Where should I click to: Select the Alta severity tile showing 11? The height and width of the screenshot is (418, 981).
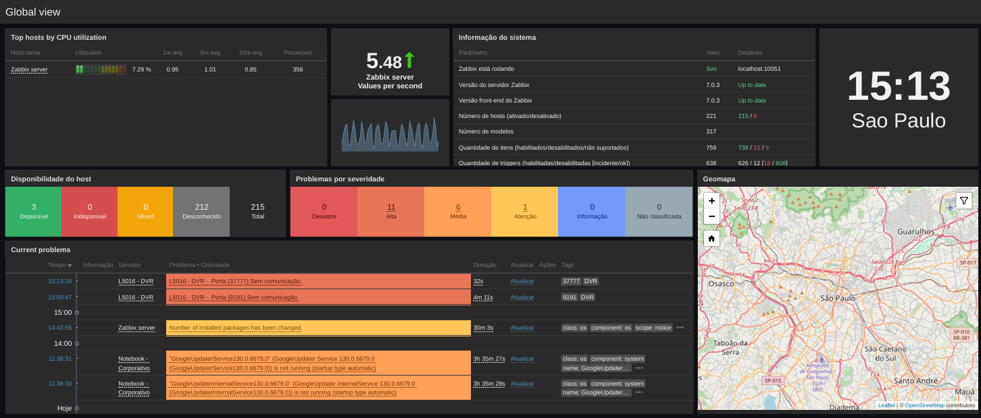(391, 212)
